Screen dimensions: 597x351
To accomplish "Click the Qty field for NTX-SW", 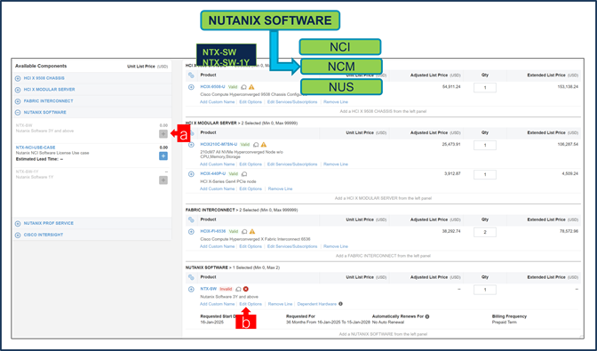I will tap(485, 290).
